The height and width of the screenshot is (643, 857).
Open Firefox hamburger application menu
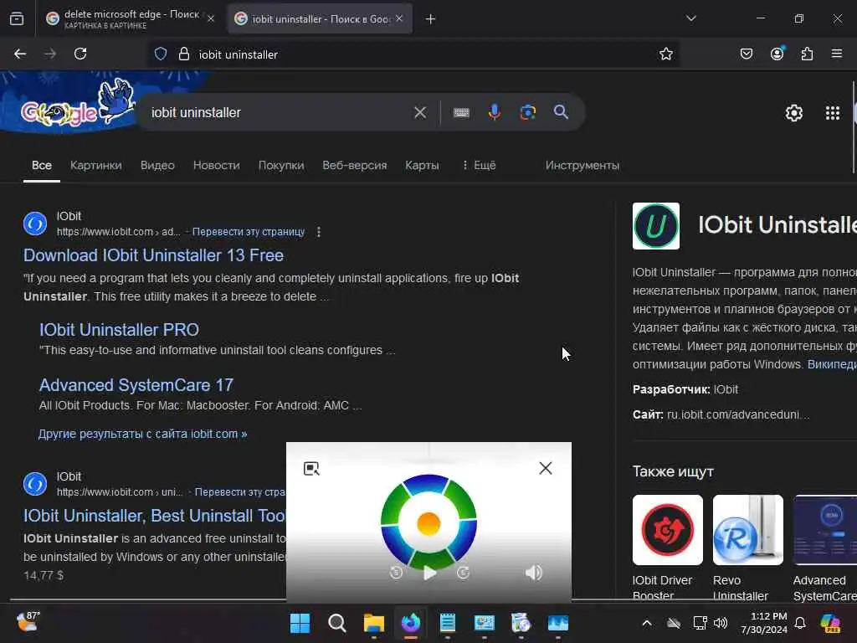[x=837, y=54]
